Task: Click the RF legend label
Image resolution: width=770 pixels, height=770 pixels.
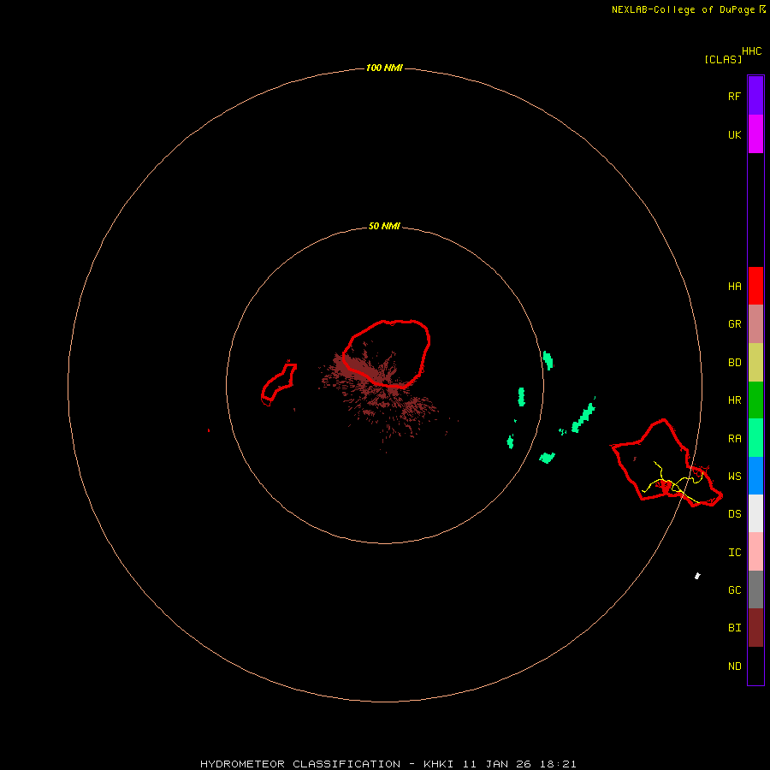Action: pyautogui.click(x=734, y=96)
